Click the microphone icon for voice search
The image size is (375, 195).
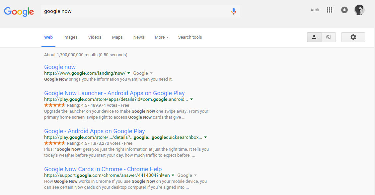coord(233,11)
